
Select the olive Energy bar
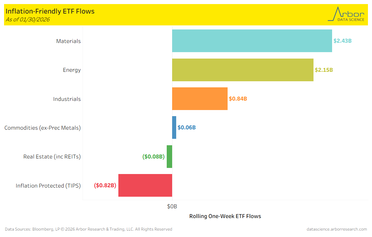pyautogui.click(x=242, y=70)
